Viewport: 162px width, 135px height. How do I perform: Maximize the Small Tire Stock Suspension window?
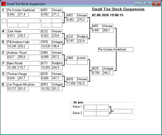click(x=147, y=4)
